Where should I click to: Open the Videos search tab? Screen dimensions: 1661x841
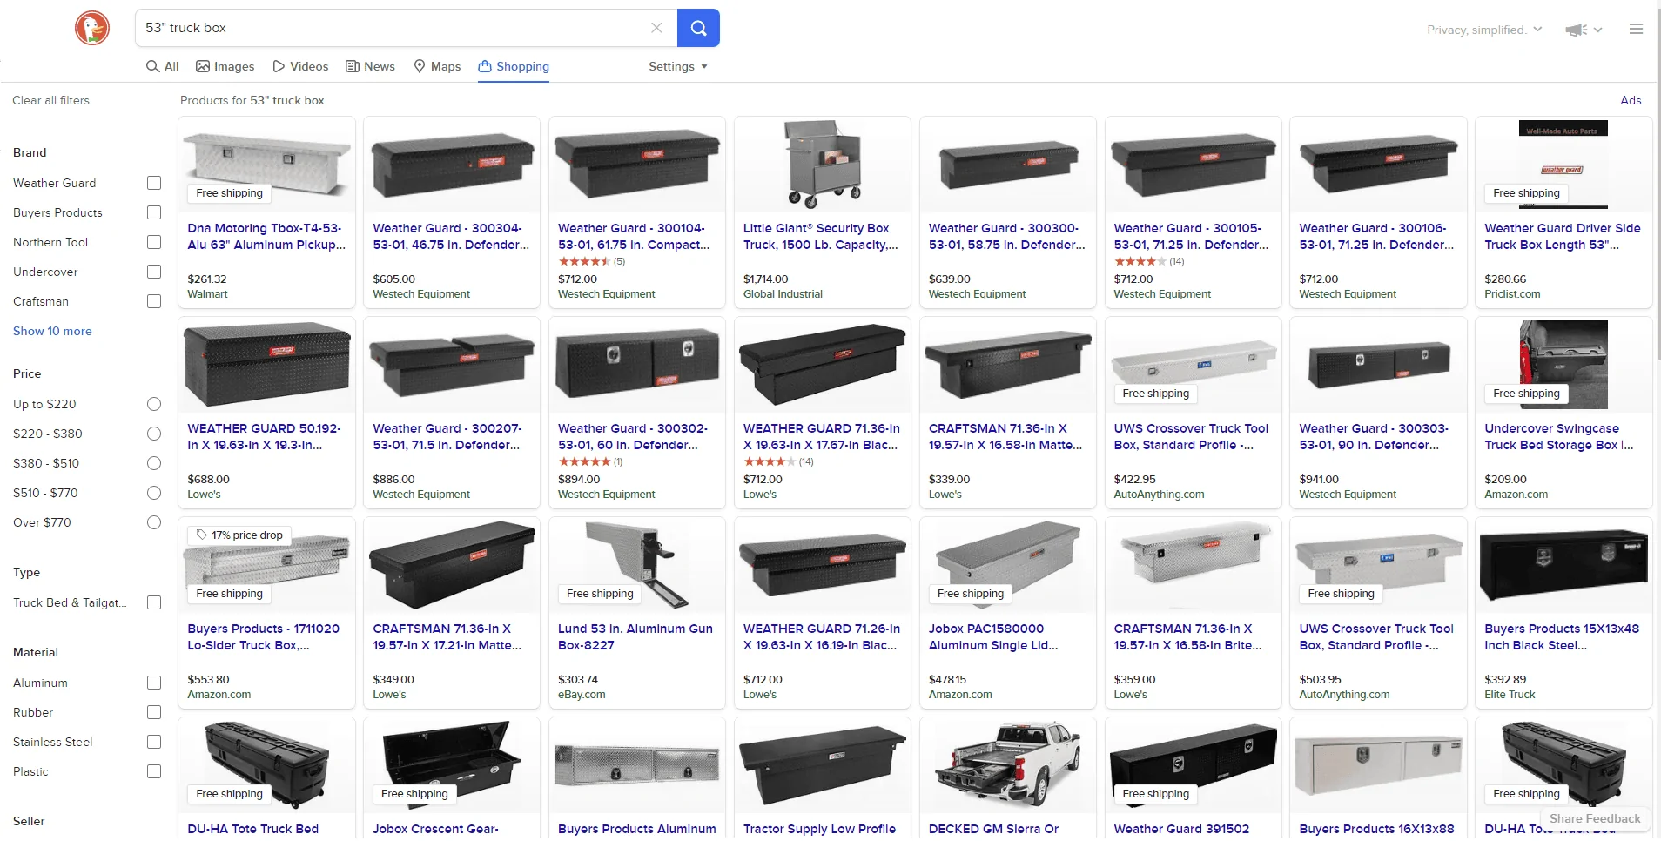(300, 66)
